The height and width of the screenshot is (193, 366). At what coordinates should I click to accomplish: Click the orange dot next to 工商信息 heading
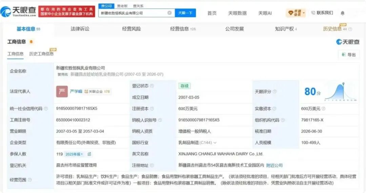coord(31,42)
